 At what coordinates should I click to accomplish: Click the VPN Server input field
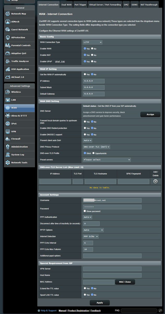click(x=112, y=269)
